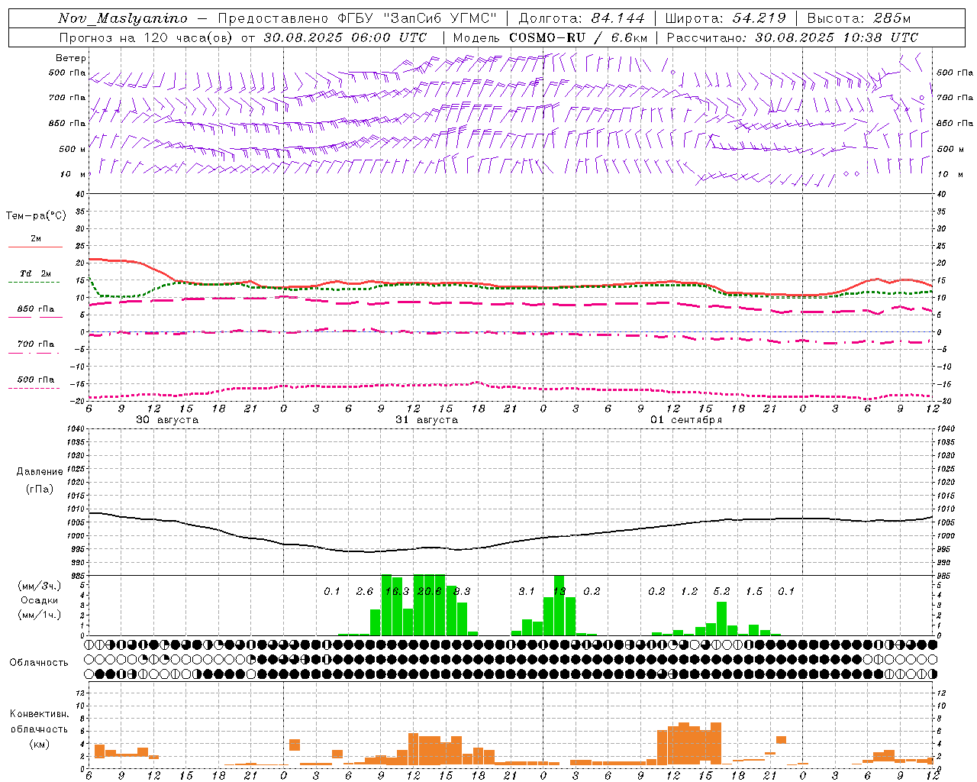Select the 3.1 precipitation total

point(527,592)
